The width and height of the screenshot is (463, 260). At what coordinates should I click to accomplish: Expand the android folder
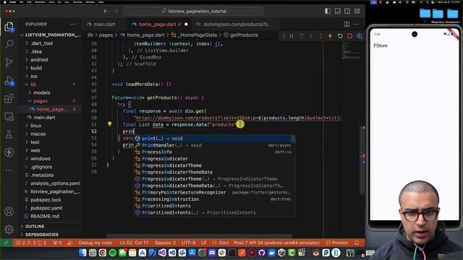point(27,59)
